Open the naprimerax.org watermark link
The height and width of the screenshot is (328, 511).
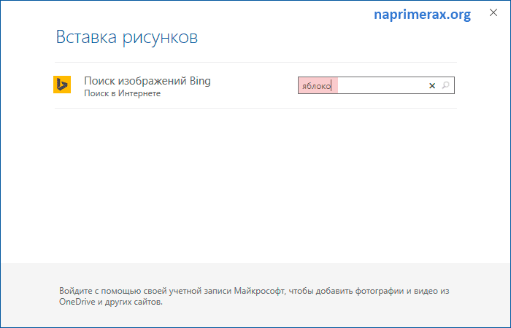coord(422,15)
